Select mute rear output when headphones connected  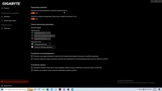click(x=32, y=56)
